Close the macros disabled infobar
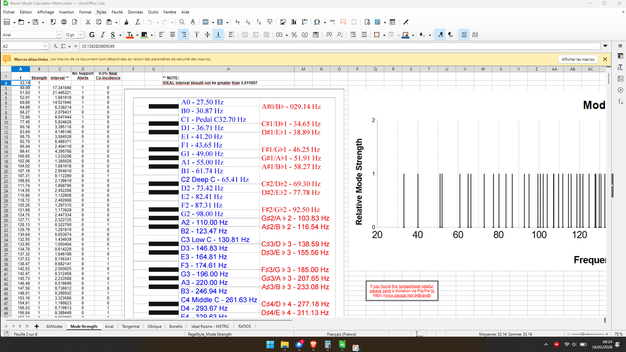This screenshot has height=352, width=626. coord(605,59)
